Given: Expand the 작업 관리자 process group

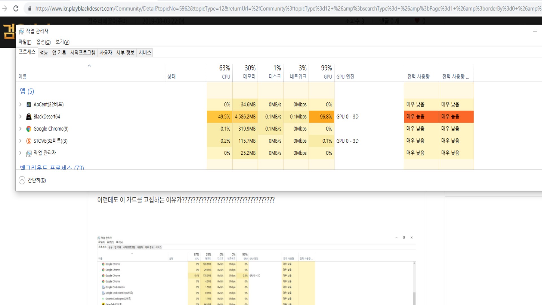Looking at the screenshot, I should (20, 153).
